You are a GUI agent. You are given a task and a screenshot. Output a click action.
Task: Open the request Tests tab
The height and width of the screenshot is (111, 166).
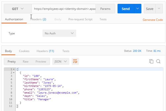point(103,19)
